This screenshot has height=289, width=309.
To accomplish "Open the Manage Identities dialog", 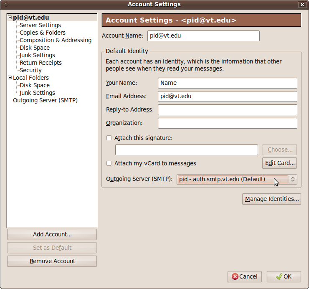I will click(271, 199).
